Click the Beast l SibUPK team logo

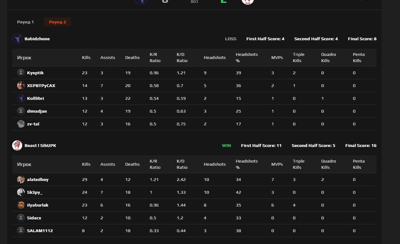point(17,145)
